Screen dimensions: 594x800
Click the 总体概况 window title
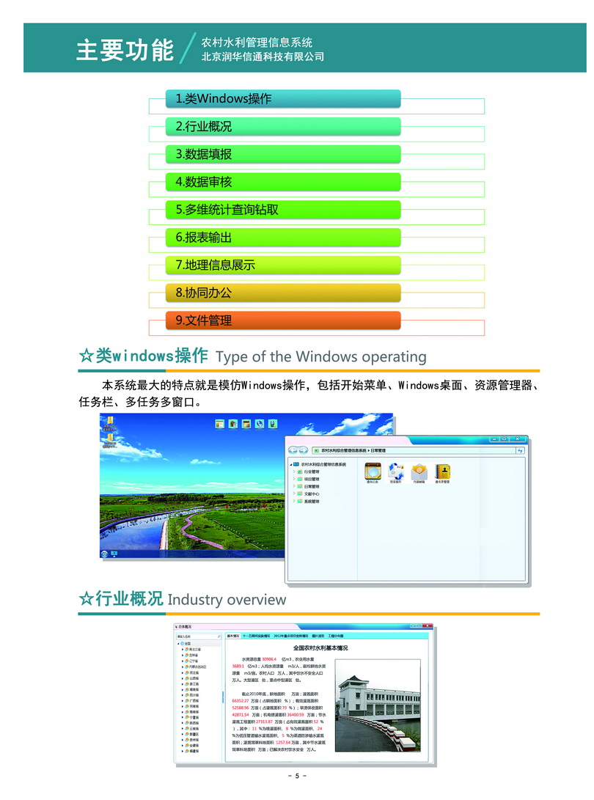pyautogui.click(x=185, y=626)
